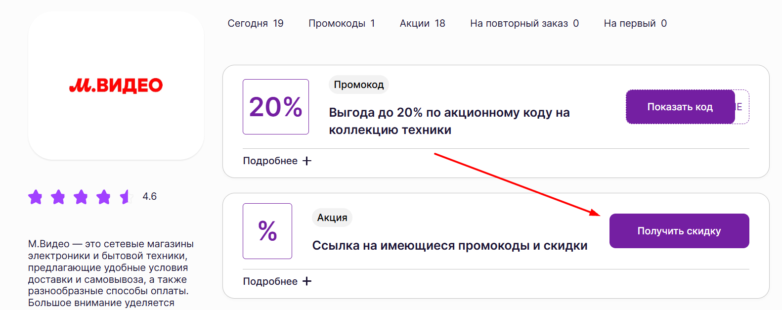Switch to the Сегодня tab
The height and width of the screenshot is (310, 782).
click(x=256, y=23)
